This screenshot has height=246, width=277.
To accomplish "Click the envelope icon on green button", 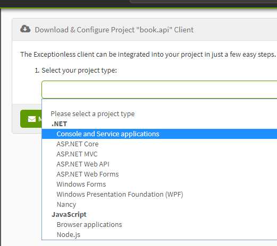I will click(x=32, y=119).
